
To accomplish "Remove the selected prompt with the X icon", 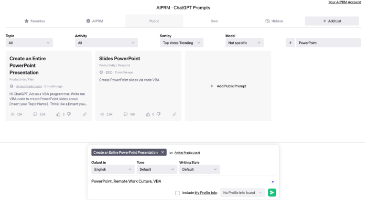I will 162,152.
